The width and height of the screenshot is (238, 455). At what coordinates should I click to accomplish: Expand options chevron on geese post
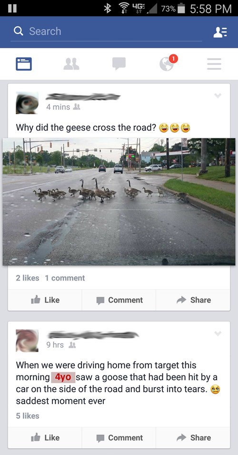(218, 96)
